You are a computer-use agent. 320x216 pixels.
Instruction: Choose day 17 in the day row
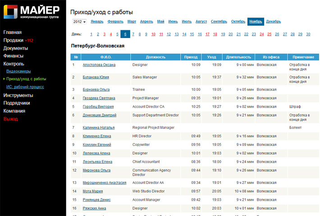coord(207,34)
